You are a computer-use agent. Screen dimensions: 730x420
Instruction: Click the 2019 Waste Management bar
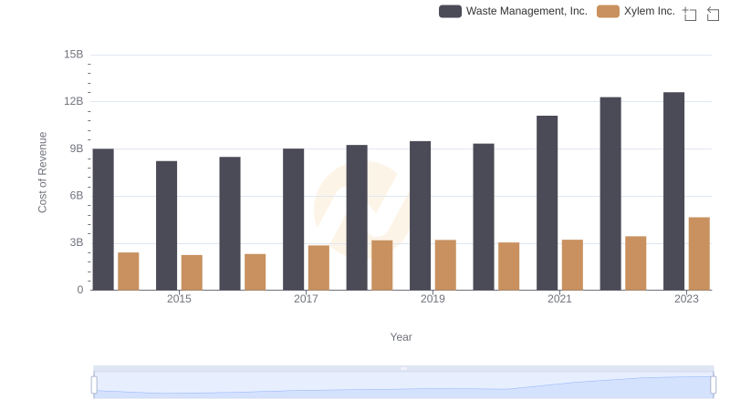[420, 216]
